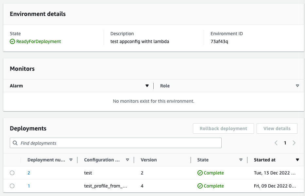Open the State column filter dropdown
Viewport: 305px width, 196px height.
click(241, 160)
